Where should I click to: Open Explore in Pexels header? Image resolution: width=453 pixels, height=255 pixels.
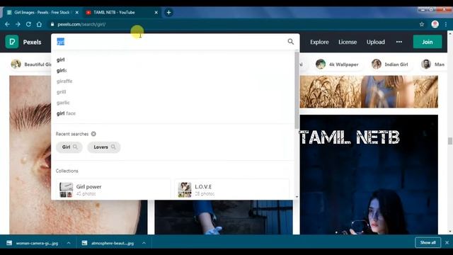[319, 42]
